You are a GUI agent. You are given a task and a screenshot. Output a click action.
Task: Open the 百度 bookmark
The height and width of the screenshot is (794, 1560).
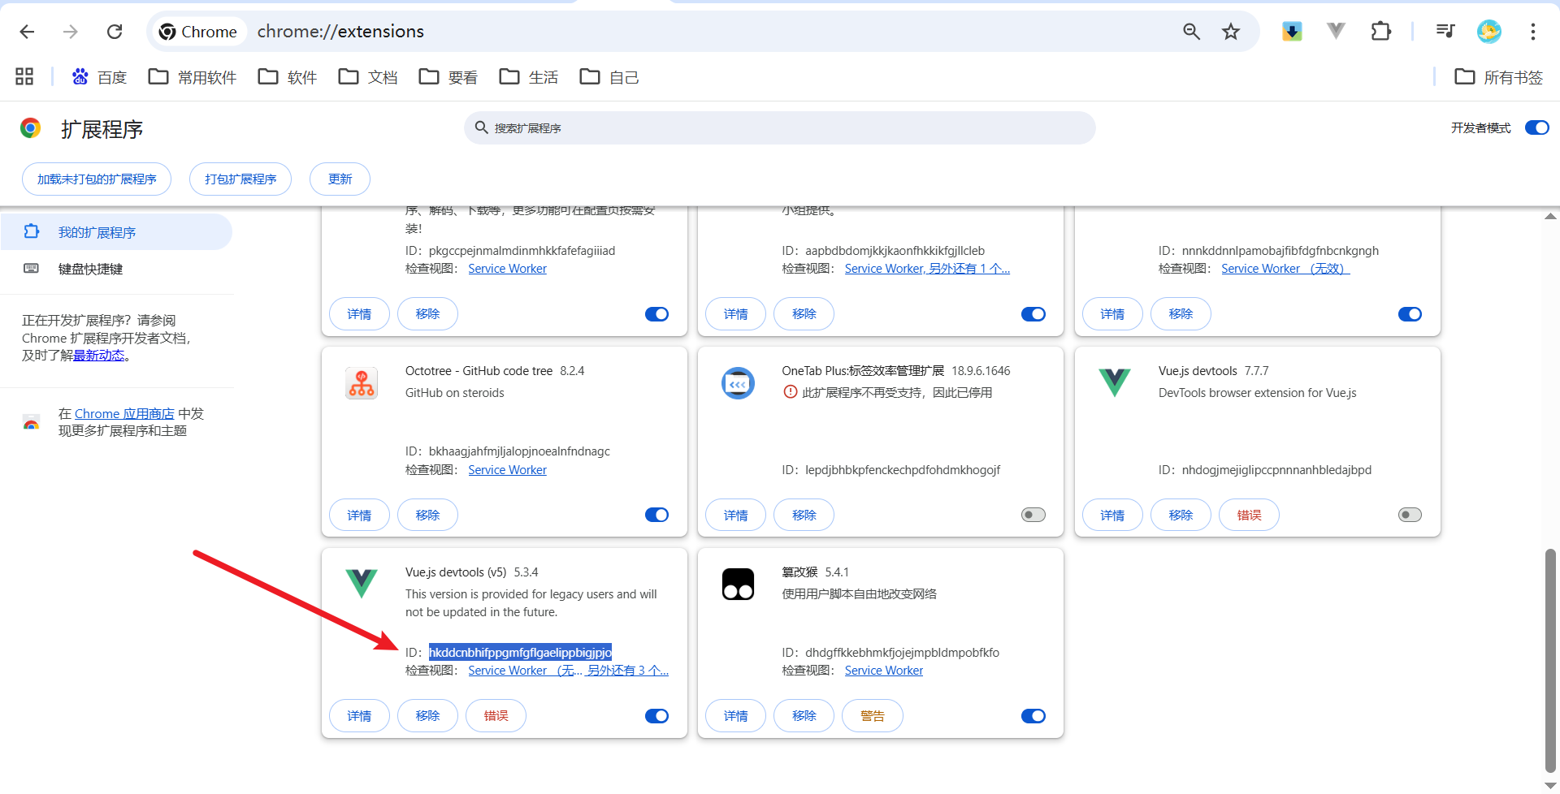pos(99,77)
